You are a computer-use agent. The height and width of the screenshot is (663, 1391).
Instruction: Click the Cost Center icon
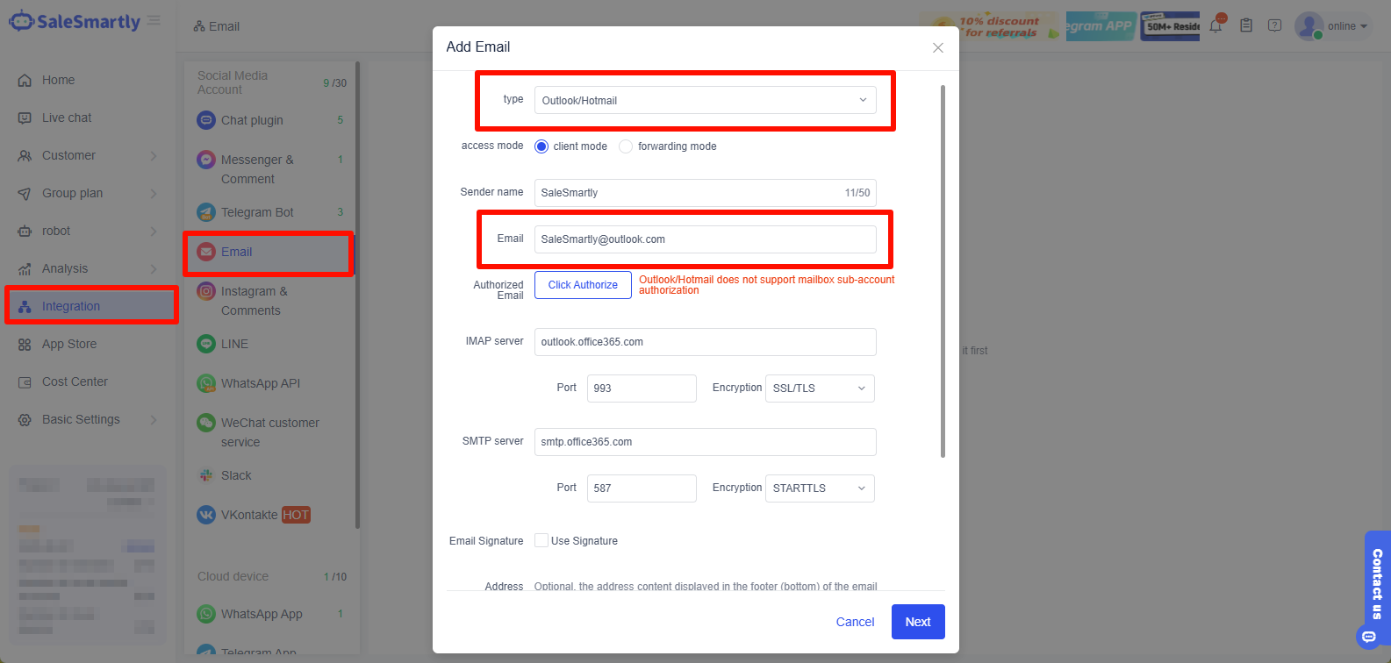[x=25, y=382]
